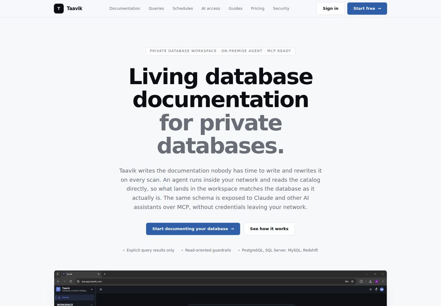Click the new tab plus icon in preview
The image size is (441, 306).
tap(105, 274)
